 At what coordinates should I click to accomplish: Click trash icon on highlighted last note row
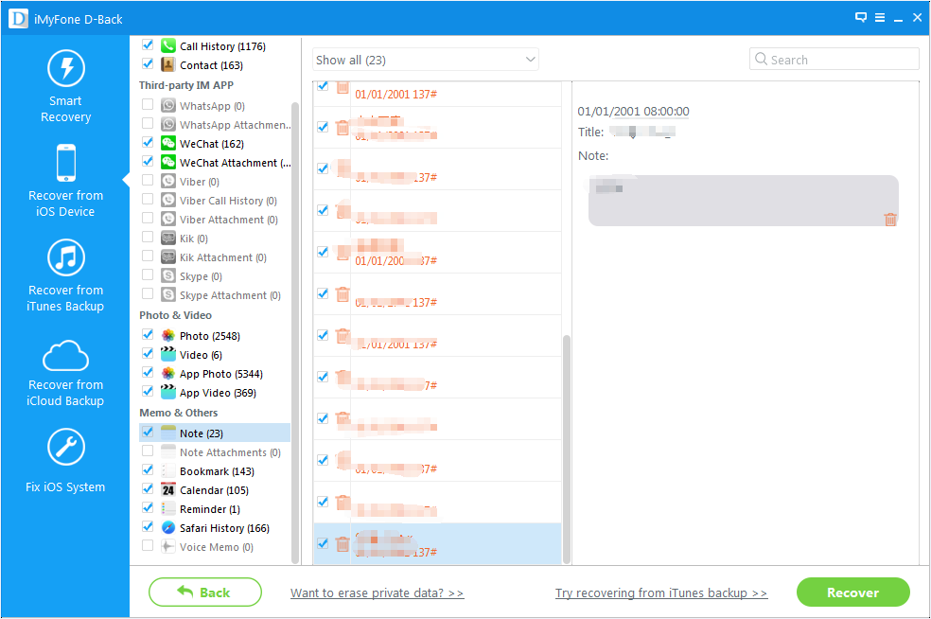click(x=343, y=544)
